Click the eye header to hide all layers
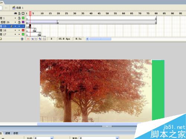The width and height of the screenshot is (186, 139). click(x=16, y=13)
